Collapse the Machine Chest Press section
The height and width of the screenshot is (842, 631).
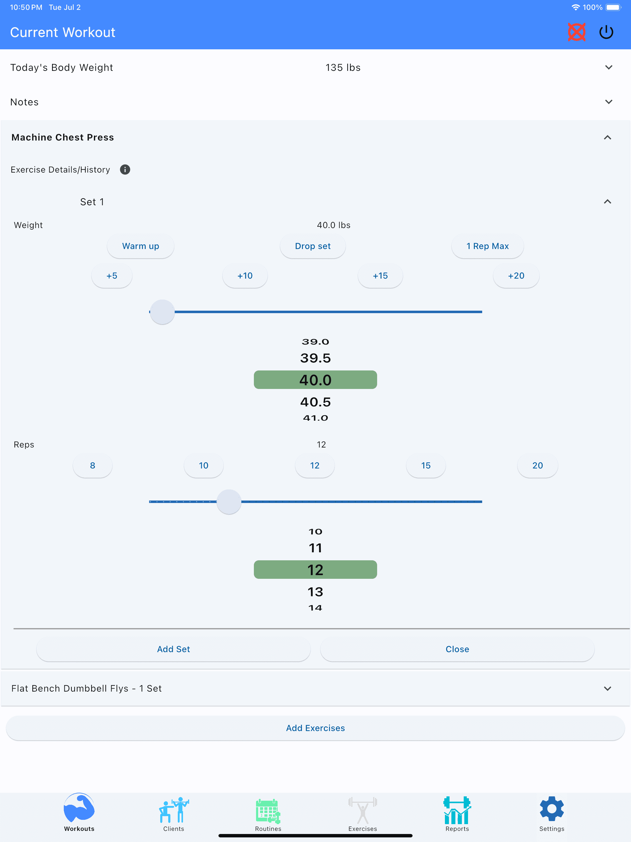tap(607, 137)
